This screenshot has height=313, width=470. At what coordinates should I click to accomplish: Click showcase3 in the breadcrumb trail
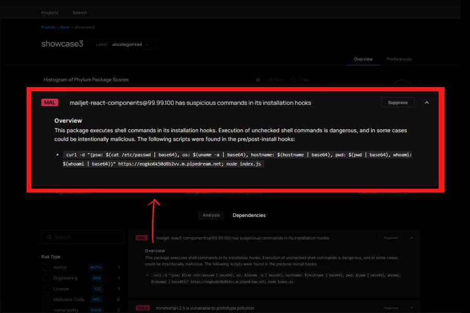(x=85, y=27)
